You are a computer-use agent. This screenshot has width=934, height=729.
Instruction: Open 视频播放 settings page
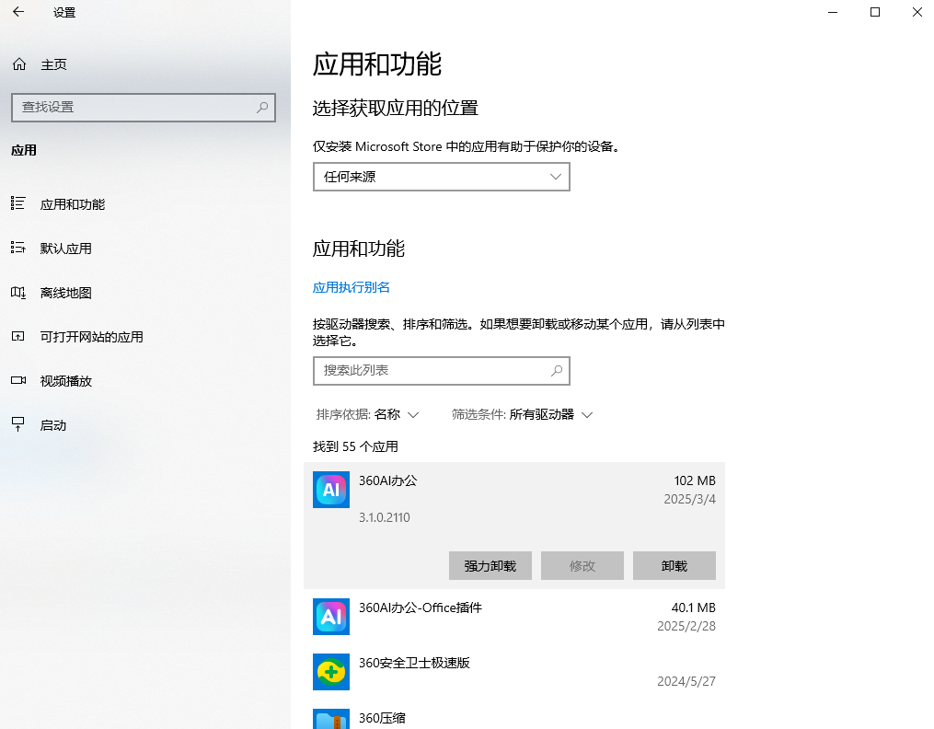pyautogui.click(x=65, y=381)
